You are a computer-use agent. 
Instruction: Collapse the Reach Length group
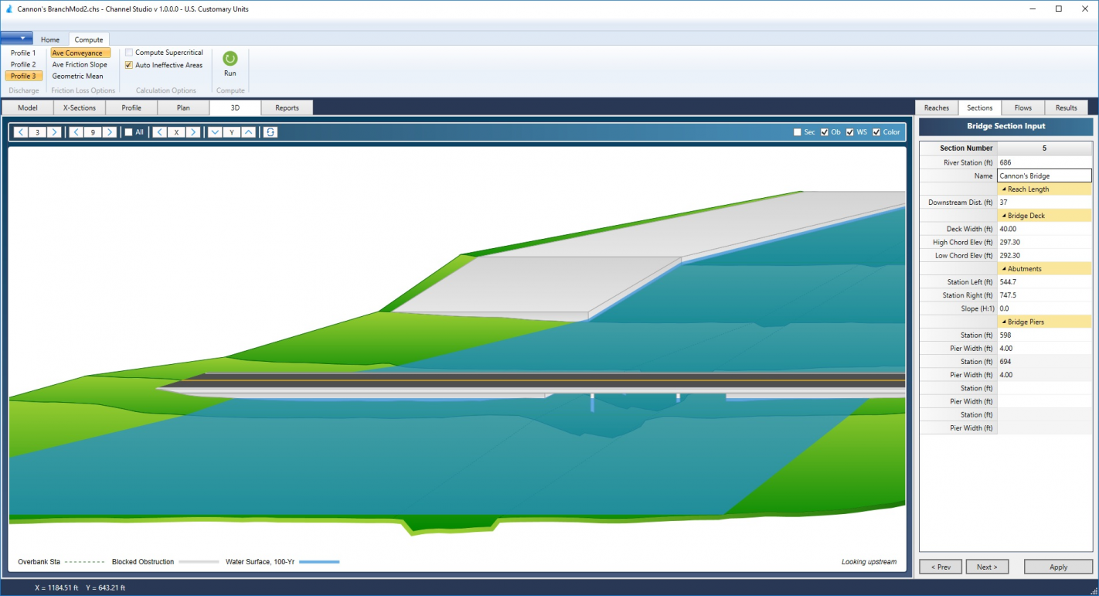click(1004, 189)
